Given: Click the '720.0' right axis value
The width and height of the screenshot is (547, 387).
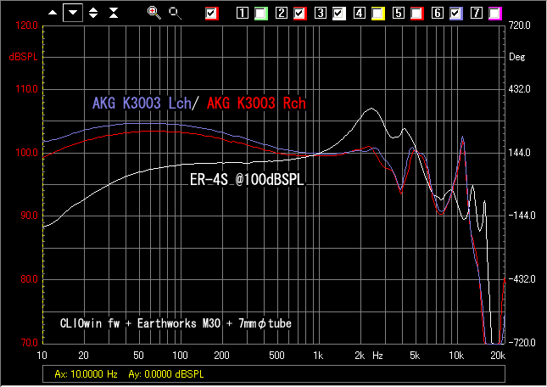Looking at the screenshot, I should pyautogui.click(x=520, y=25).
